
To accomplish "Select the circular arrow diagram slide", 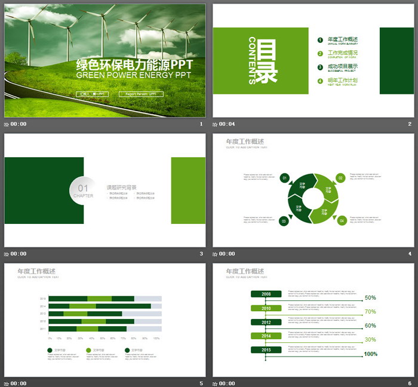I will click(x=313, y=190).
